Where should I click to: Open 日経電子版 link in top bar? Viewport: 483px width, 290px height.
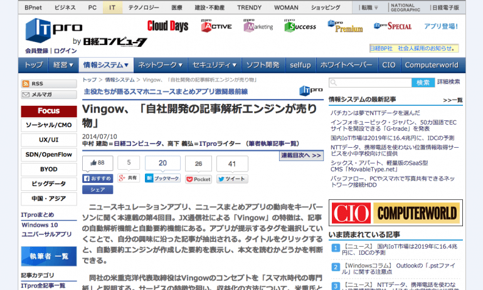point(445,8)
